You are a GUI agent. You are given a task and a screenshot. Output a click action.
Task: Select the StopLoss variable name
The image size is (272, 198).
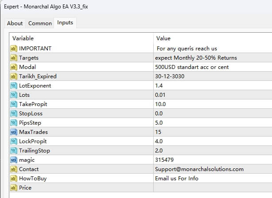(x=31, y=114)
